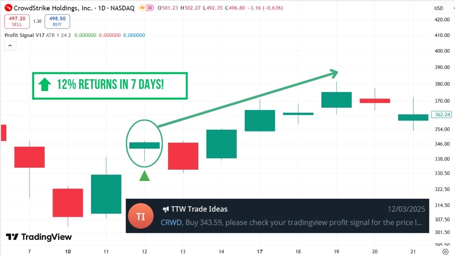This screenshot has height=256, width=455.
Task: Select the Profit Signal V17 indicator label
Action: (25, 35)
